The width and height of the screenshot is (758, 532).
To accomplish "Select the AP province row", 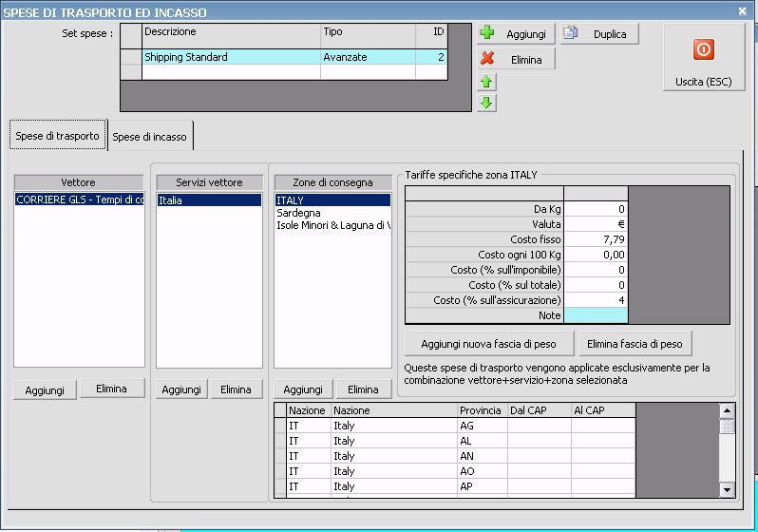I will point(455,486).
